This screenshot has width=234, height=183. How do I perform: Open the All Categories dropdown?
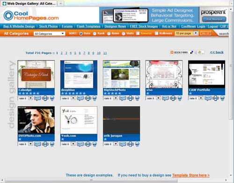[x=49, y=34]
